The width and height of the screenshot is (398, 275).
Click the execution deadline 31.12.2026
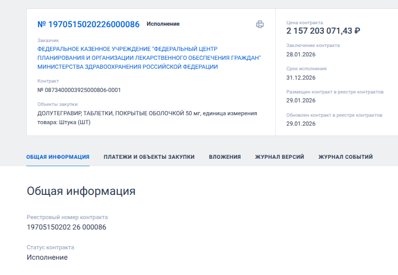pos(300,78)
